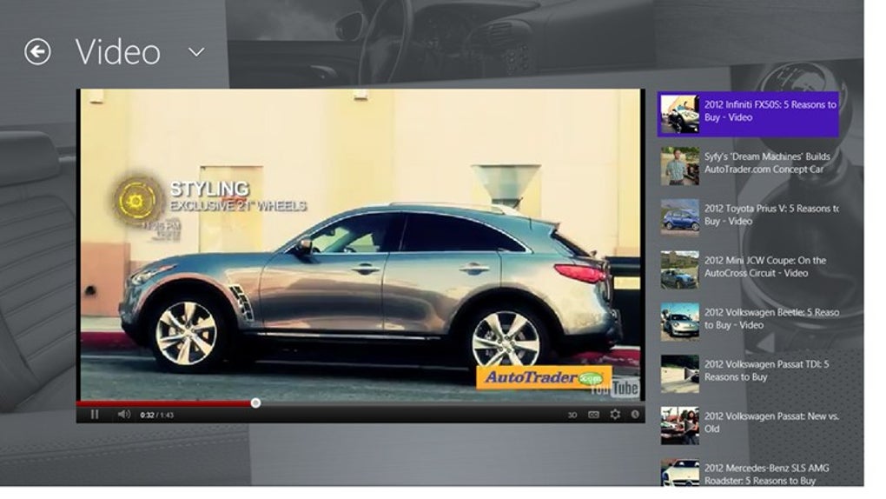Open the Volkswagen Passat TDI thumbnail
The image size is (886, 499).
tap(680, 374)
